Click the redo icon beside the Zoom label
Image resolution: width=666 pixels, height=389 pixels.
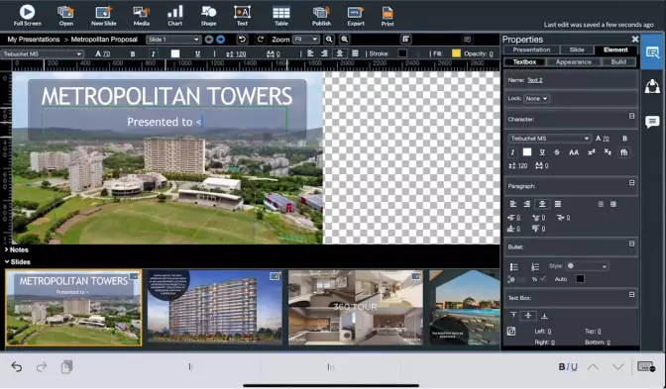tap(261, 40)
